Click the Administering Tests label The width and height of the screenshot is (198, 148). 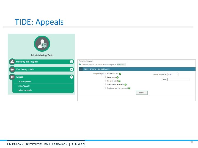[x=42, y=55]
